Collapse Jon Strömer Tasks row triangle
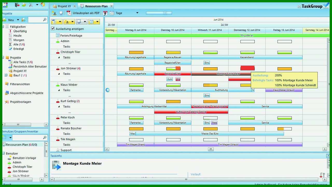The image size is (332, 187). click(59, 74)
